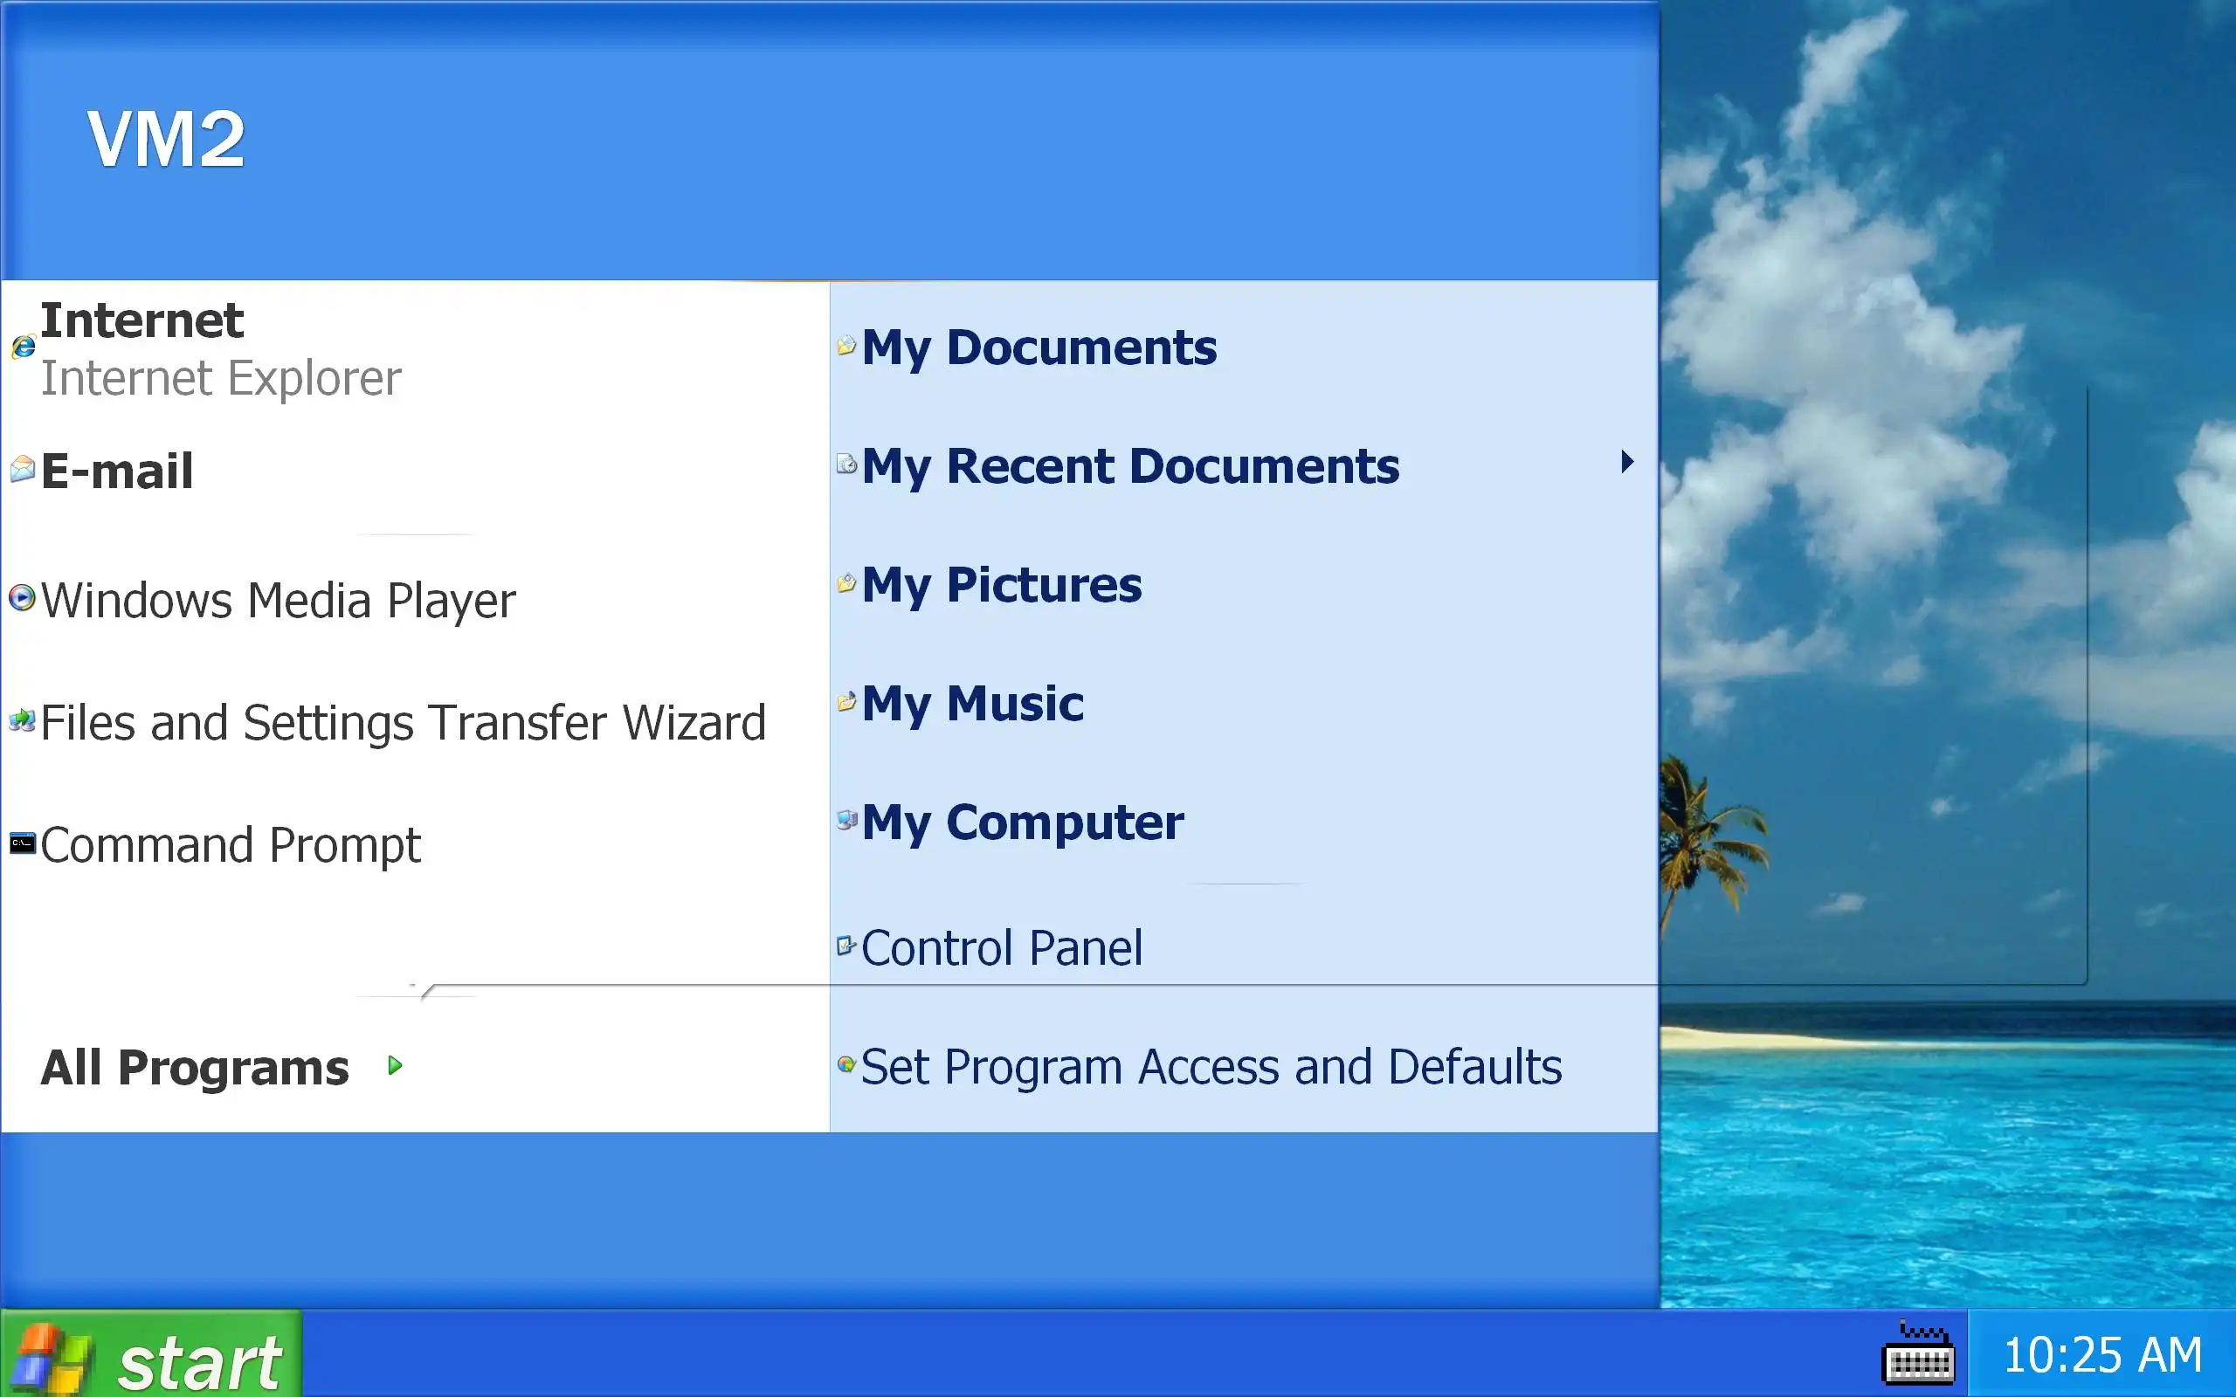Click the Windows Media Player icon

coord(22,598)
